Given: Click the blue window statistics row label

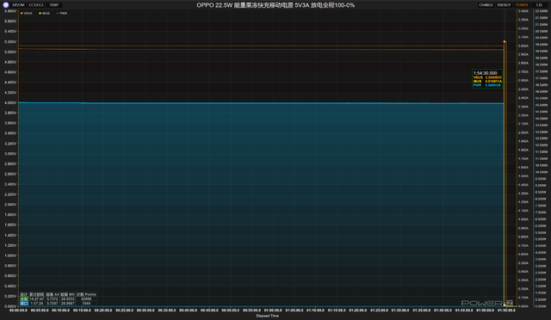Looking at the screenshot, I should tap(24, 303).
